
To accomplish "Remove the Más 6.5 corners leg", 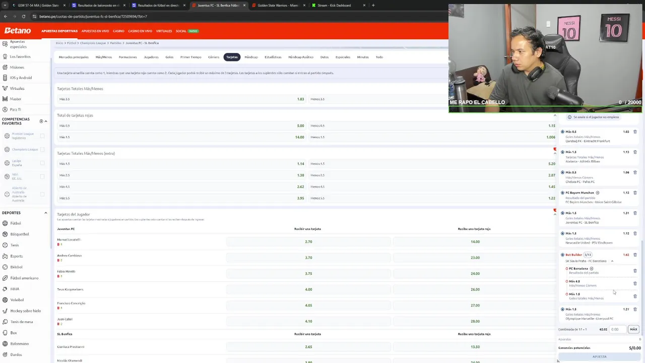I will pyautogui.click(x=635, y=283).
